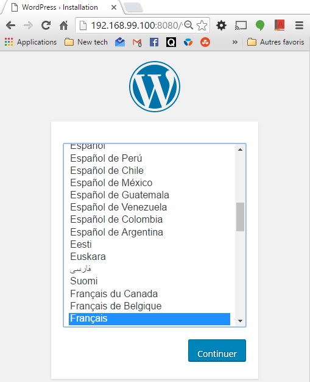Image resolution: width=310 pixels, height=382 pixels.
Task: Click the Cast screen icon
Action: pos(241,26)
